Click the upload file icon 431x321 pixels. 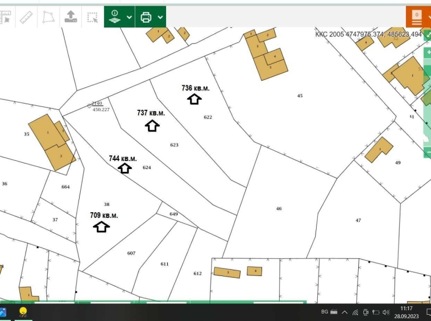(x=70, y=17)
